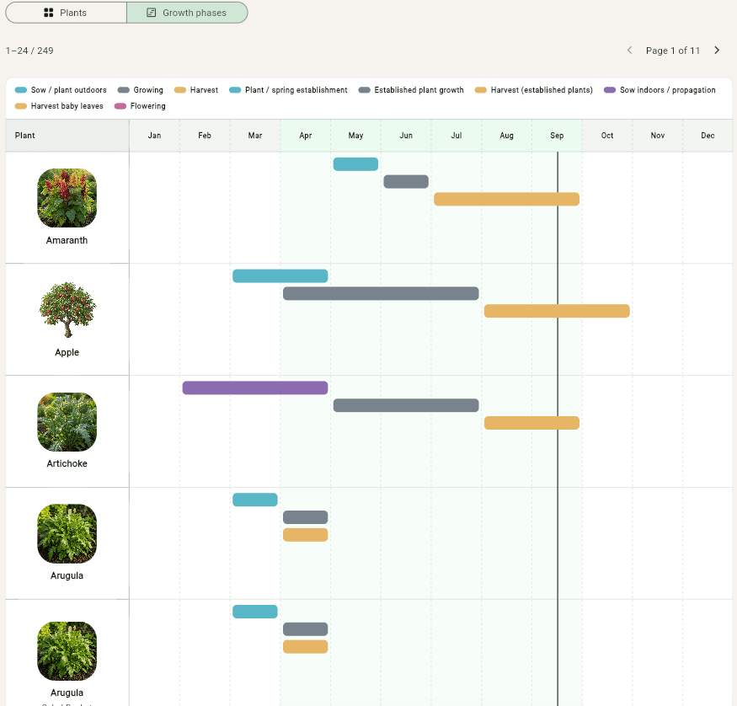Screen dimensions: 737x706
Task: Go to the next page arrow
Action: 717,51
